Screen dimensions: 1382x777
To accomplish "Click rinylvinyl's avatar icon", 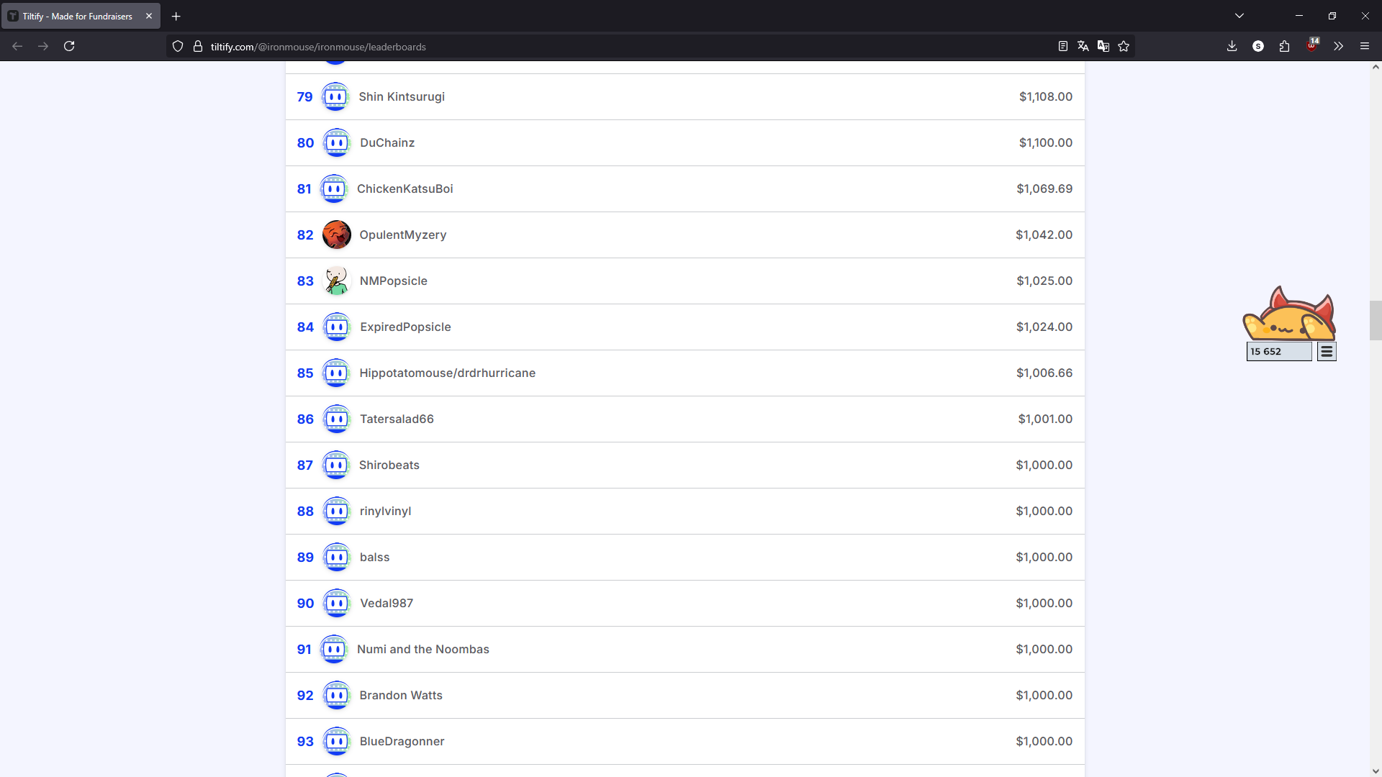I will (x=337, y=511).
